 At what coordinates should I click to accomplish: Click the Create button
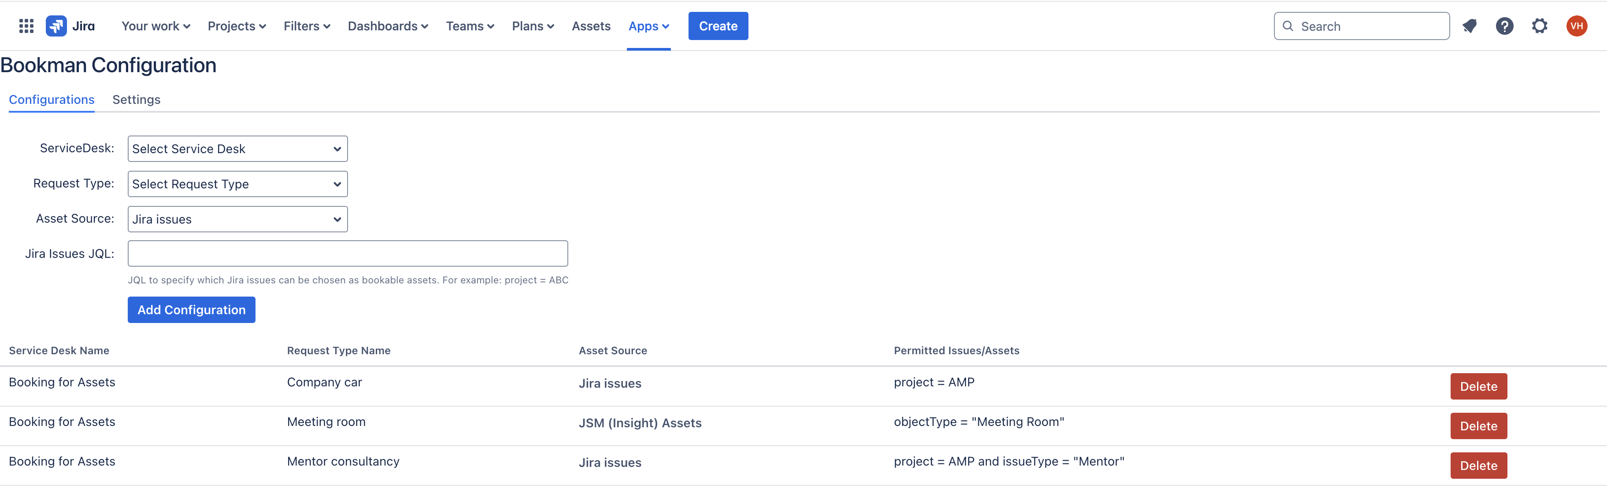tap(718, 26)
